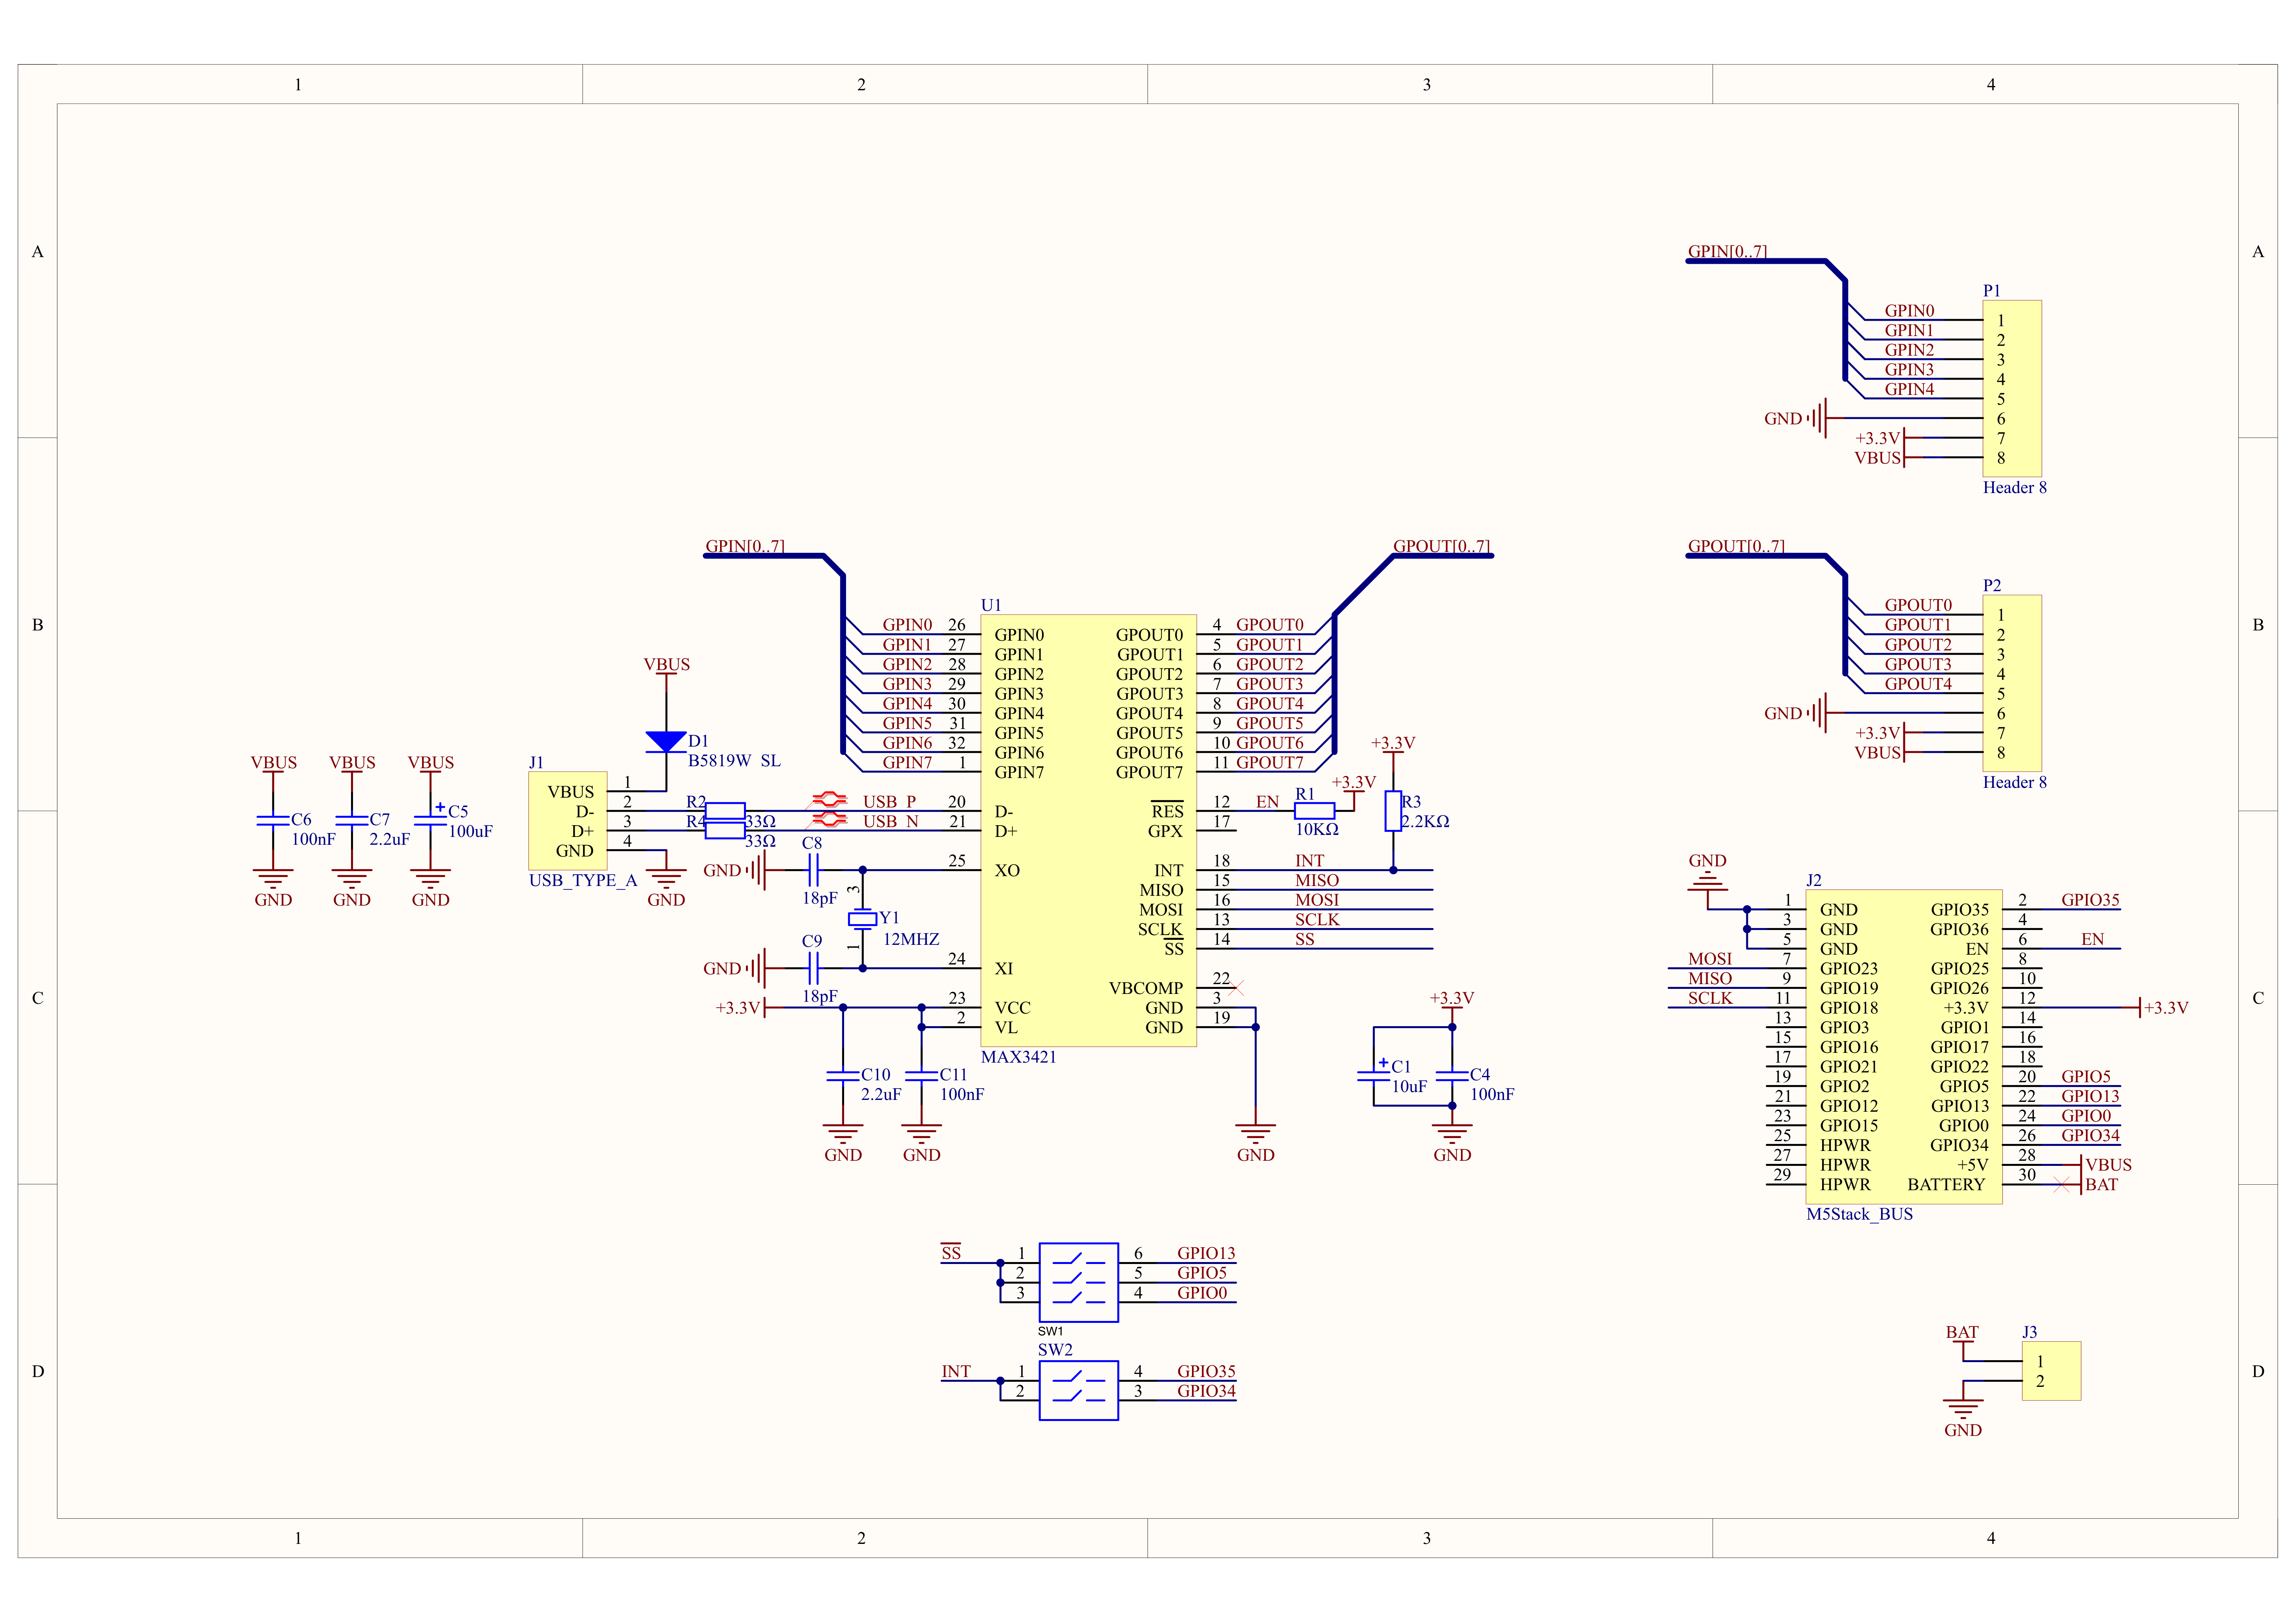Click the SW1 three-pole switch symbol
Image resolution: width=2296 pixels, height=1622 pixels.
click(1079, 1282)
